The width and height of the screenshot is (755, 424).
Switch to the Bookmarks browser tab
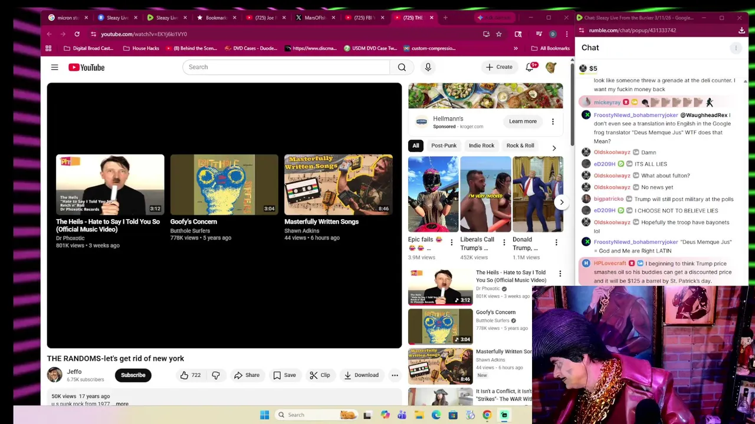coord(216,18)
